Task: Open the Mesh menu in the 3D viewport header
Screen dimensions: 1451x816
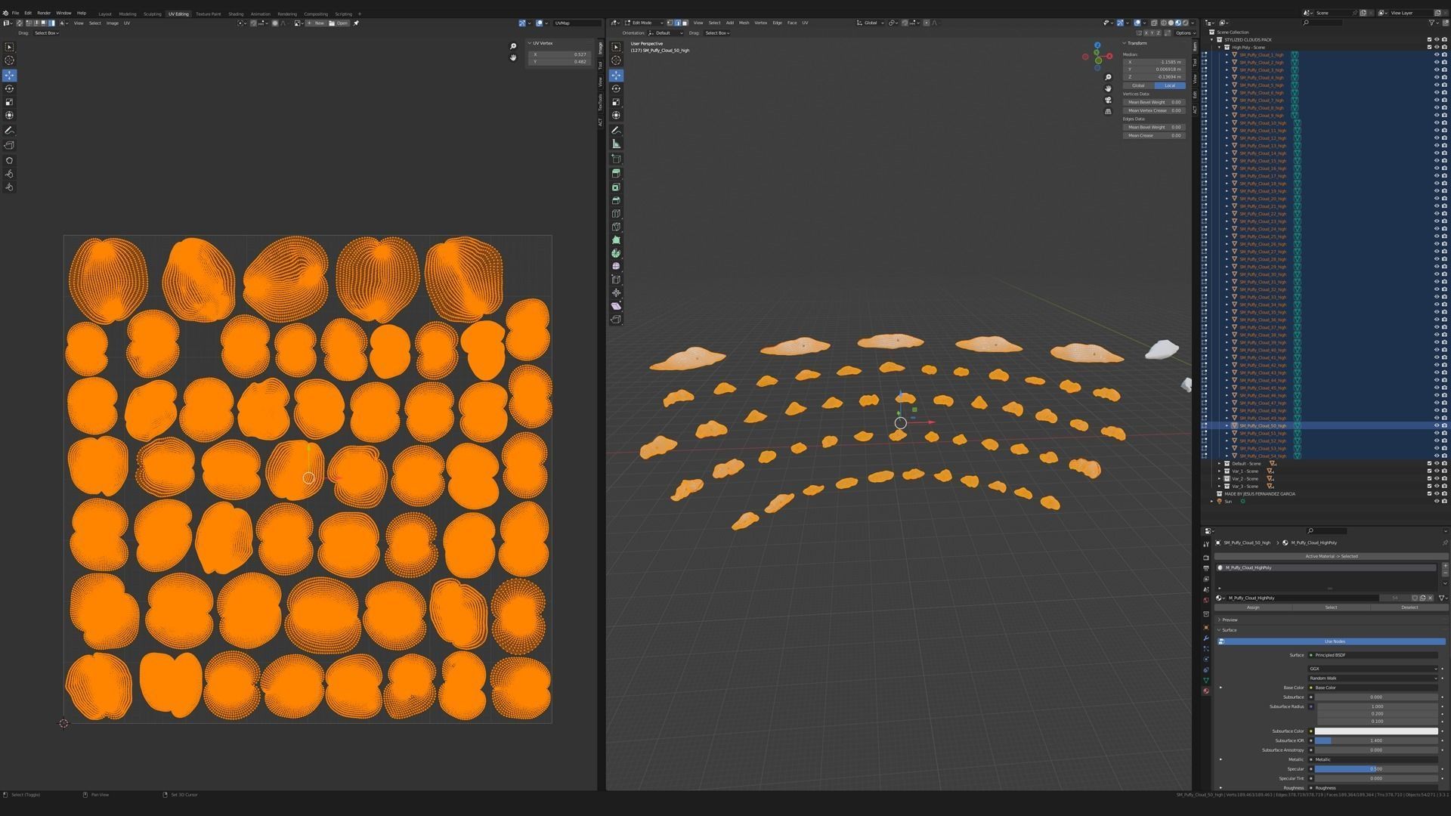Action: click(744, 23)
